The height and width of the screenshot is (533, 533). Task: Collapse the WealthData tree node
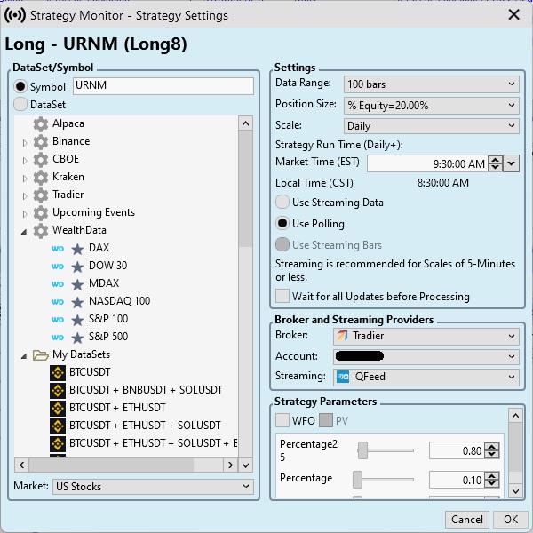pyautogui.click(x=24, y=232)
